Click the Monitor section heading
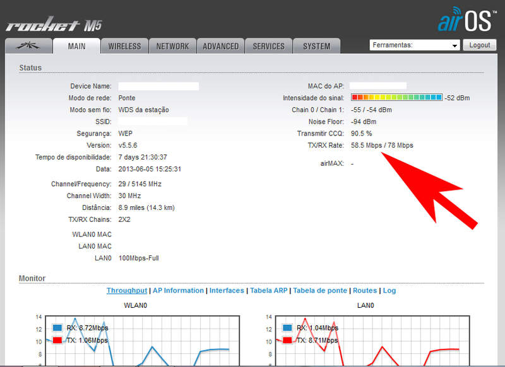 tap(32, 278)
